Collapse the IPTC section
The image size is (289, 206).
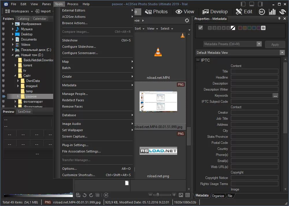(198, 60)
